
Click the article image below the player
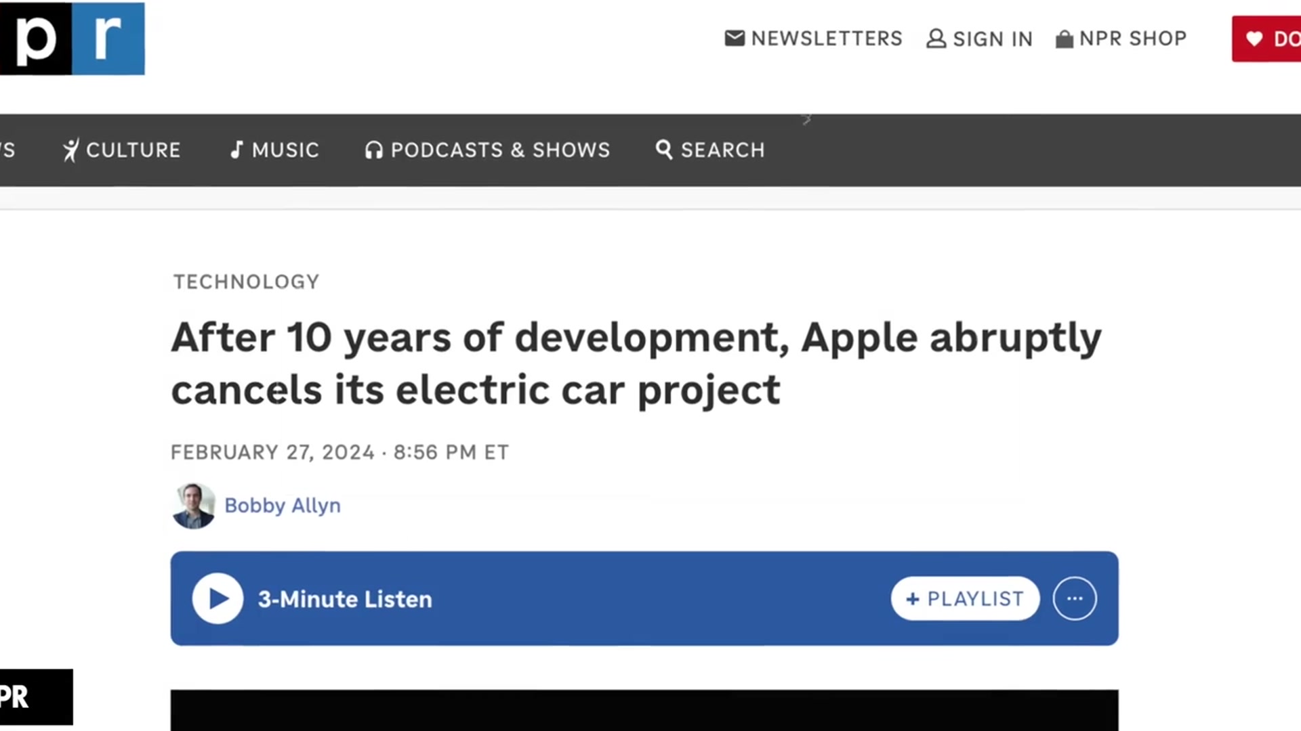644,710
